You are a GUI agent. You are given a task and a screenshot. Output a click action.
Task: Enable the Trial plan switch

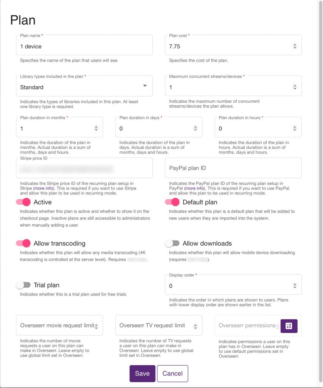[x=23, y=285]
